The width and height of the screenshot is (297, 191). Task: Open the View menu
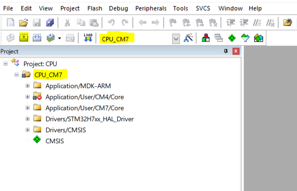[46, 8]
